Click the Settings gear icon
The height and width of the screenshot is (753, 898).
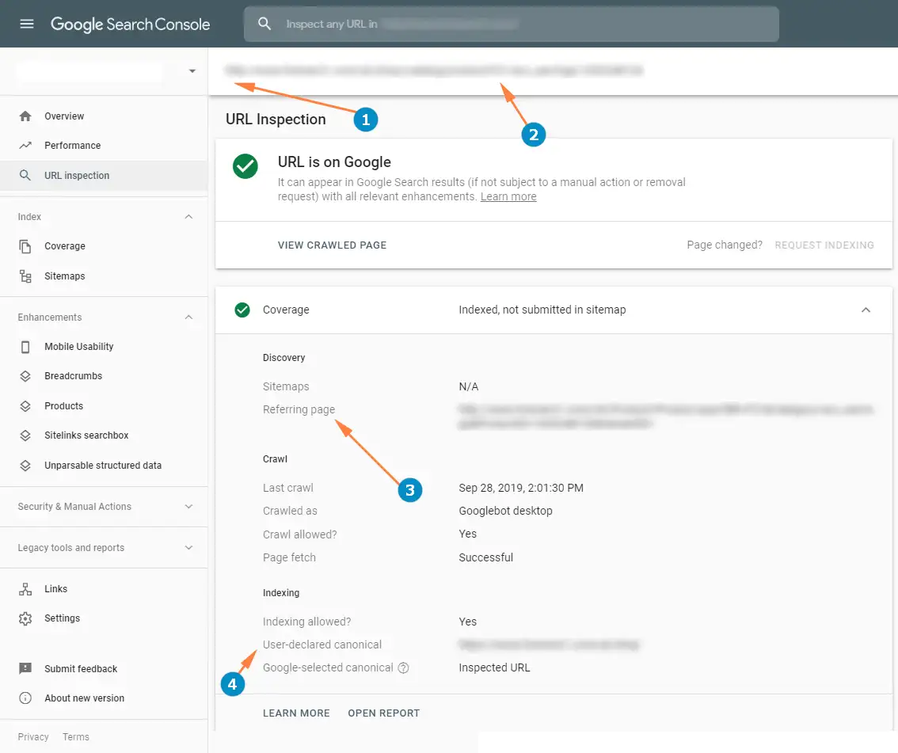tap(25, 618)
